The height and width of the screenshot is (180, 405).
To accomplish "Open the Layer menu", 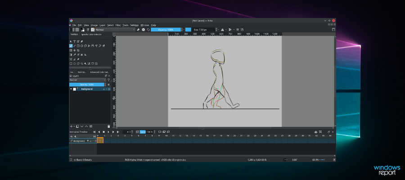I will (x=103, y=25).
